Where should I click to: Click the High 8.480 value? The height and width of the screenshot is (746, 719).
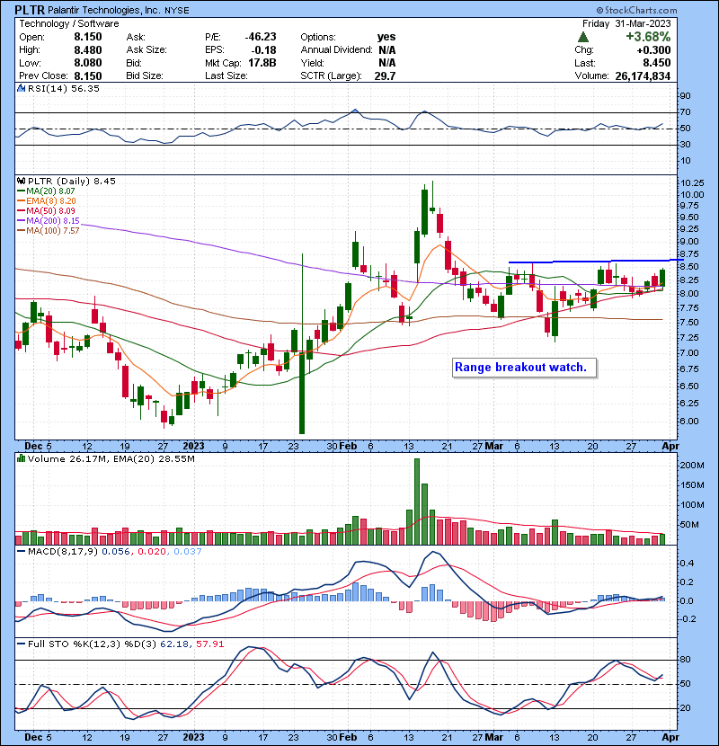88,50
